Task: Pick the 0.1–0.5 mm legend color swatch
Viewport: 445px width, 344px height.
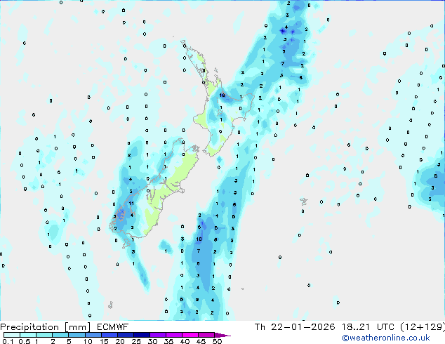Action: click(12, 335)
